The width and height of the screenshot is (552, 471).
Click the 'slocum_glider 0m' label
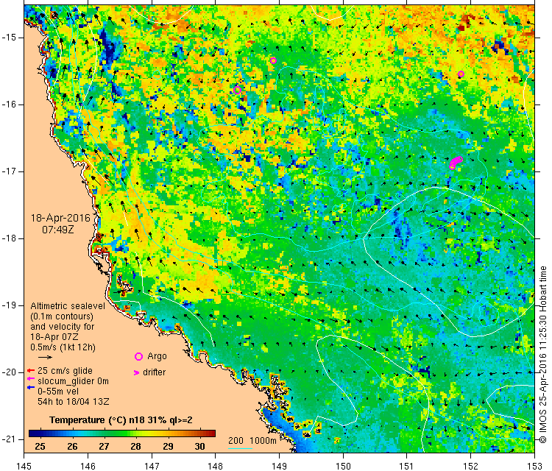(73, 381)
